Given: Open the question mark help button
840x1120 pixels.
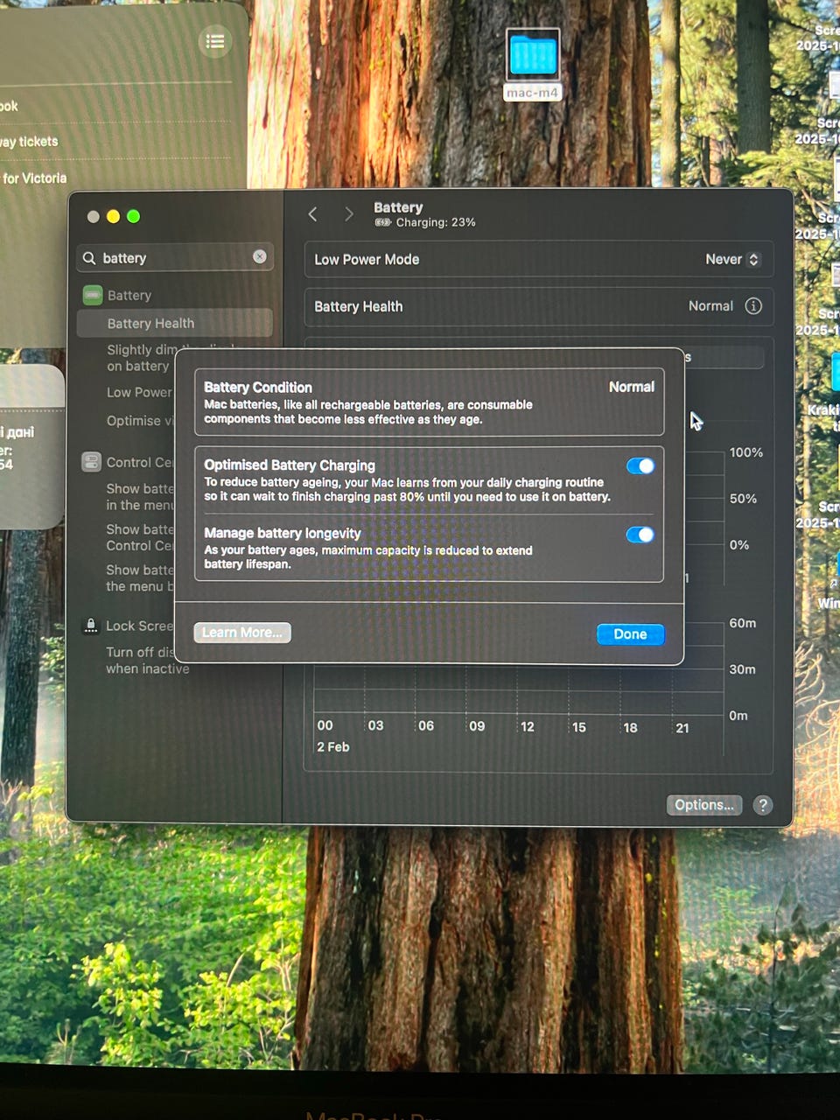Looking at the screenshot, I should [763, 805].
